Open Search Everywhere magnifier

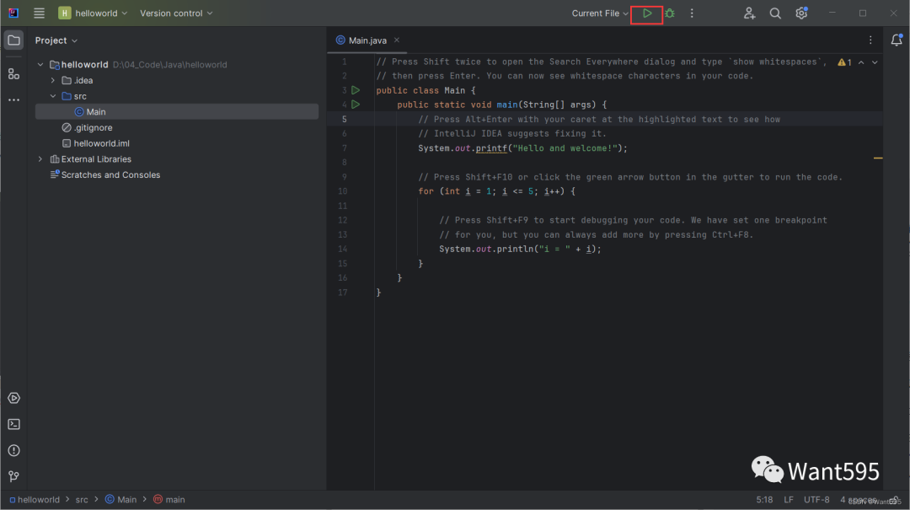pos(775,13)
